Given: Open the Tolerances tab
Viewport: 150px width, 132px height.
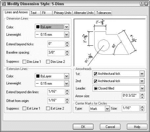Looking at the screenshot, I should click(104, 13).
